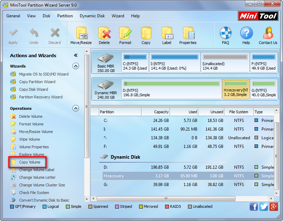The width and height of the screenshot is (283, 221).
Task: Click the Discard X icon
Action: [x=55, y=33]
